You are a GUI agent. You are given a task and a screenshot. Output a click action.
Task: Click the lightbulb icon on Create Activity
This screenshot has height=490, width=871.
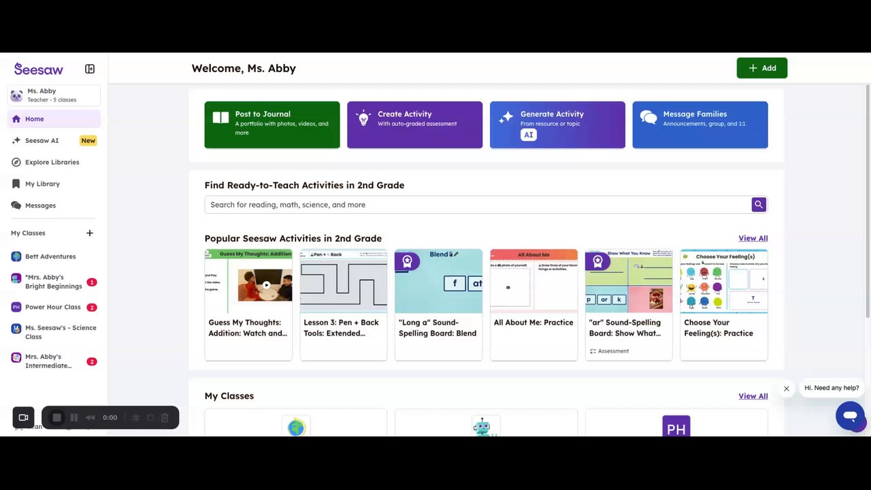363,118
